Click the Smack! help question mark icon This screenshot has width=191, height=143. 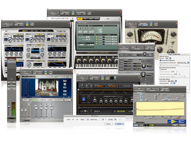[x=130, y=42]
